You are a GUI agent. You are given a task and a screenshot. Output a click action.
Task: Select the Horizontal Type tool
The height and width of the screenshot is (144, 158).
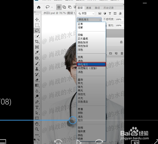coord(37,107)
